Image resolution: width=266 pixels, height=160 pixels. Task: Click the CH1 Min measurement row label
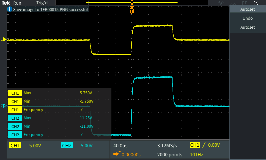(27, 101)
